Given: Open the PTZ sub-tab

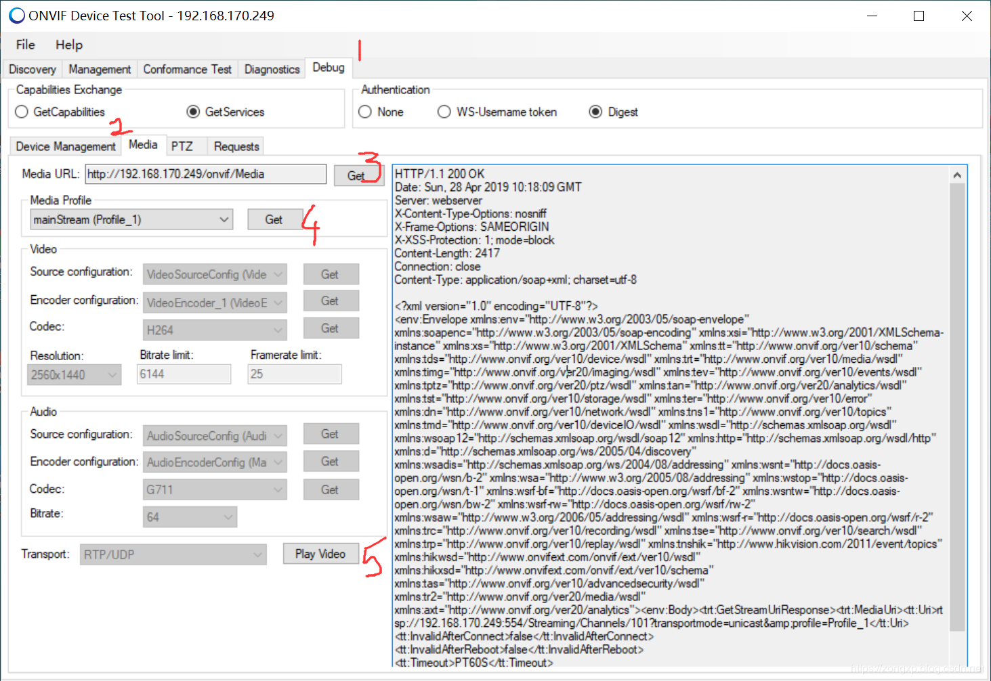Looking at the screenshot, I should click(x=182, y=146).
